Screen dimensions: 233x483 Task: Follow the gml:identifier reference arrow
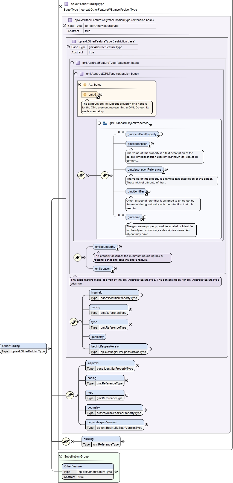pyautogui.click(x=146, y=194)
